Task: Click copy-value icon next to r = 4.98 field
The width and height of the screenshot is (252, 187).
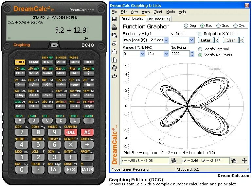Action: pyautogui.click(x=173, y=160)
